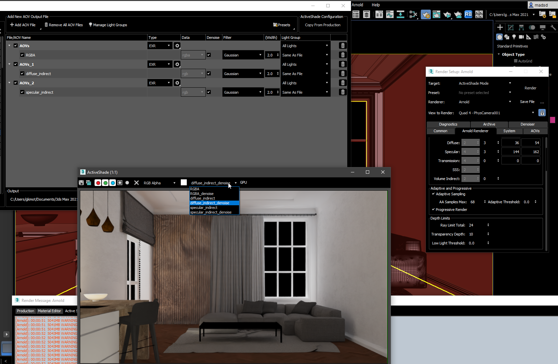Click the Render button in Render Setup
This screenshot has height=364, width=558.
pos(530,88)
